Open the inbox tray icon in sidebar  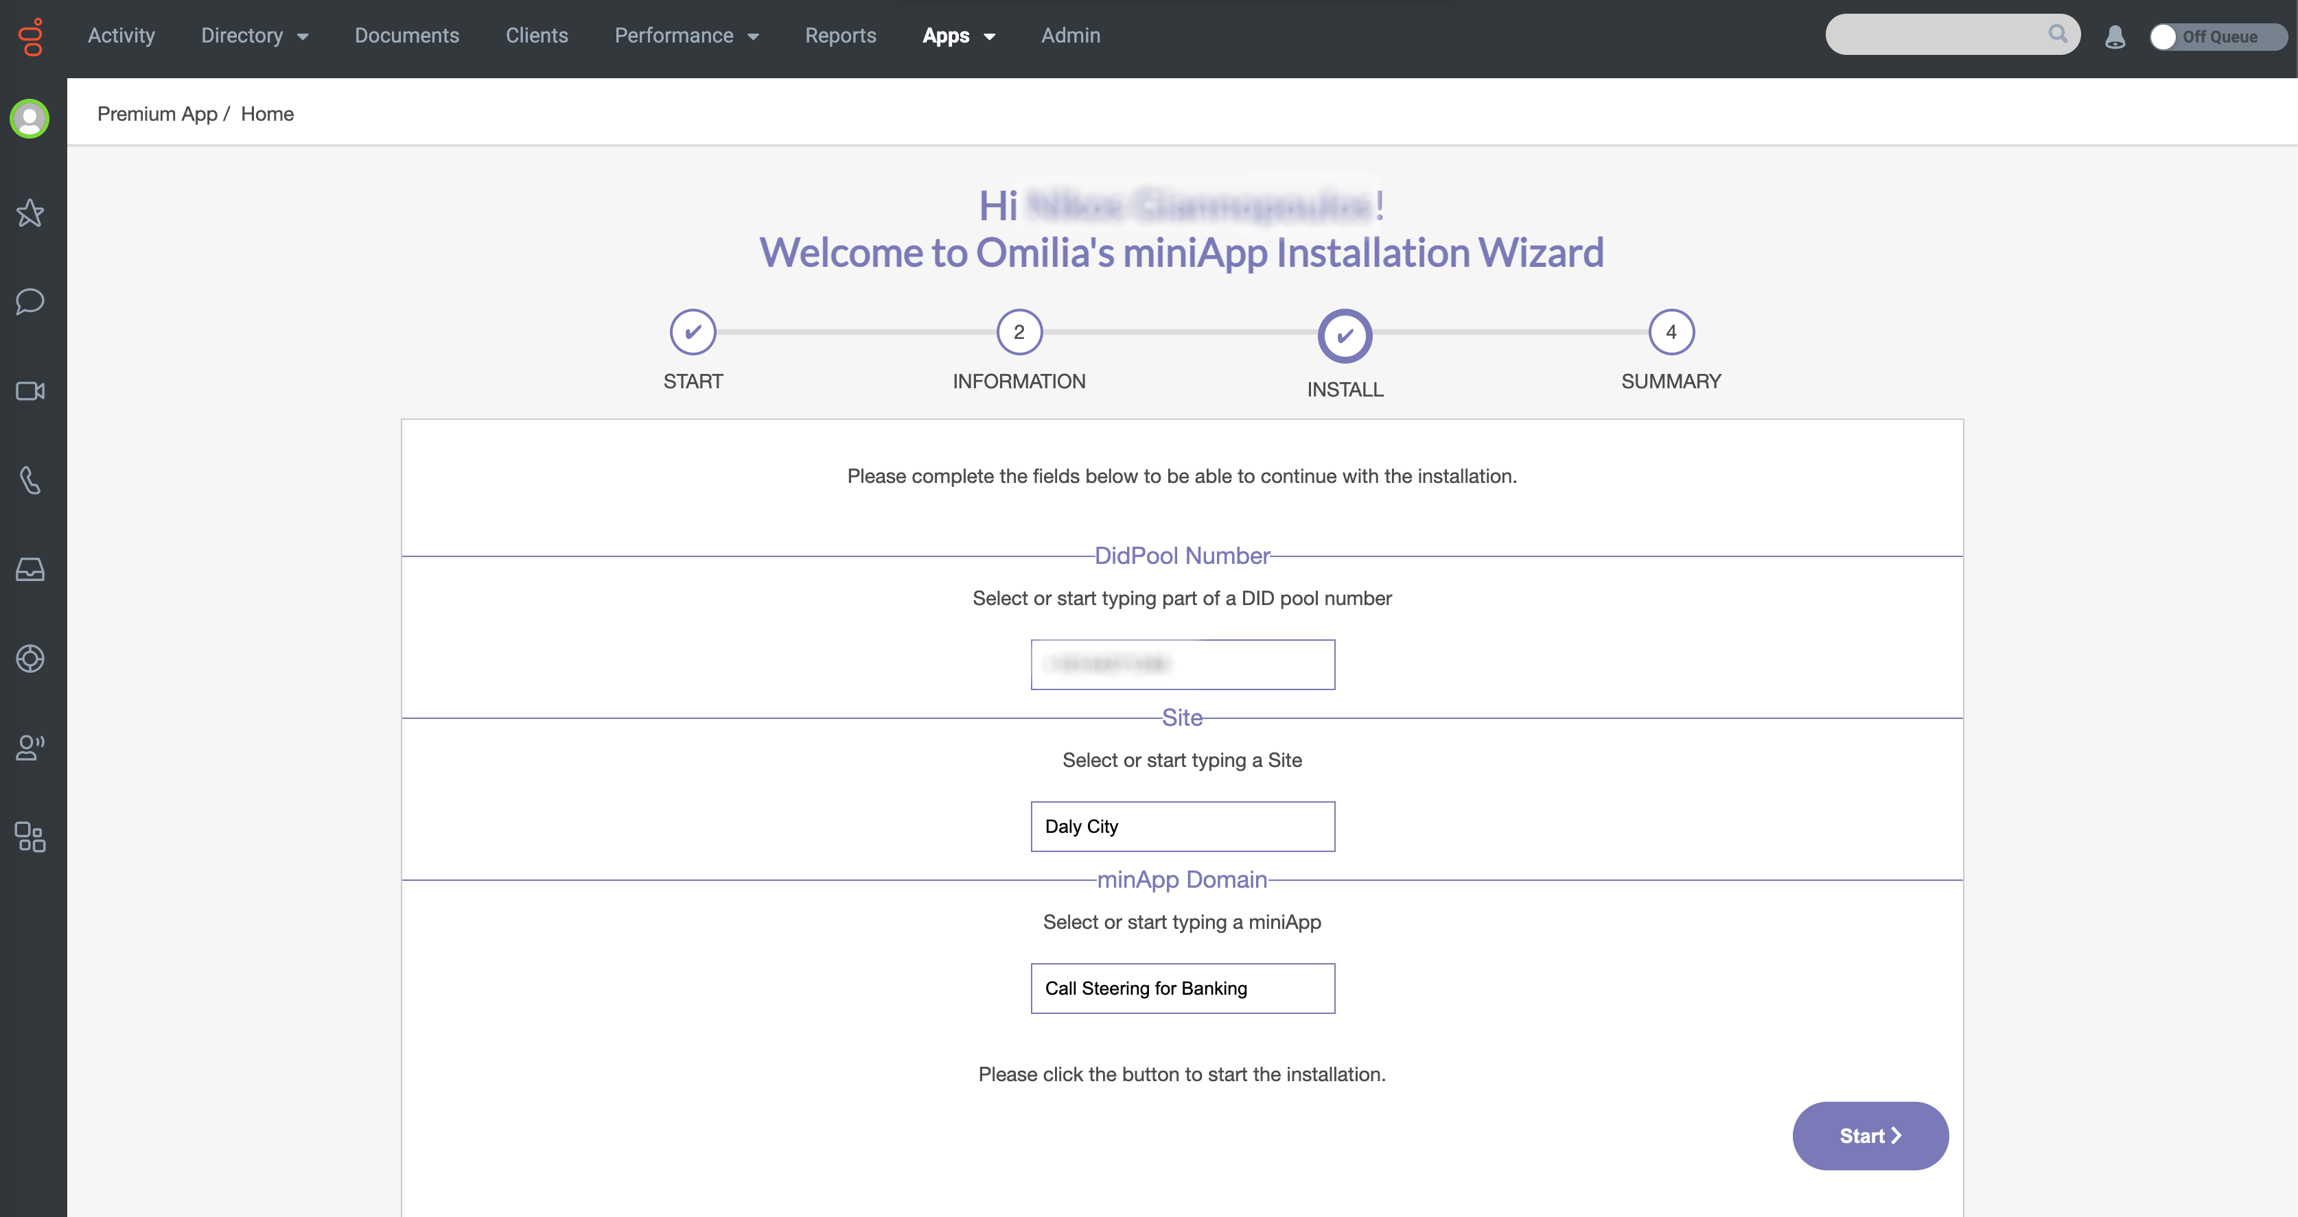tap(30, 569)
